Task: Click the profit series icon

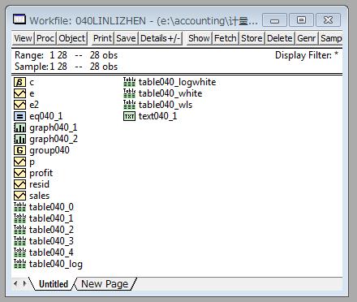Action: coord(19,173)
